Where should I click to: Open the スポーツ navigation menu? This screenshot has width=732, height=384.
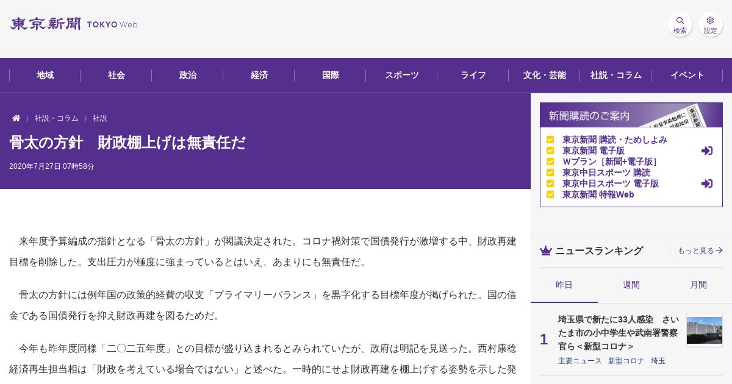tap(402, 76)
